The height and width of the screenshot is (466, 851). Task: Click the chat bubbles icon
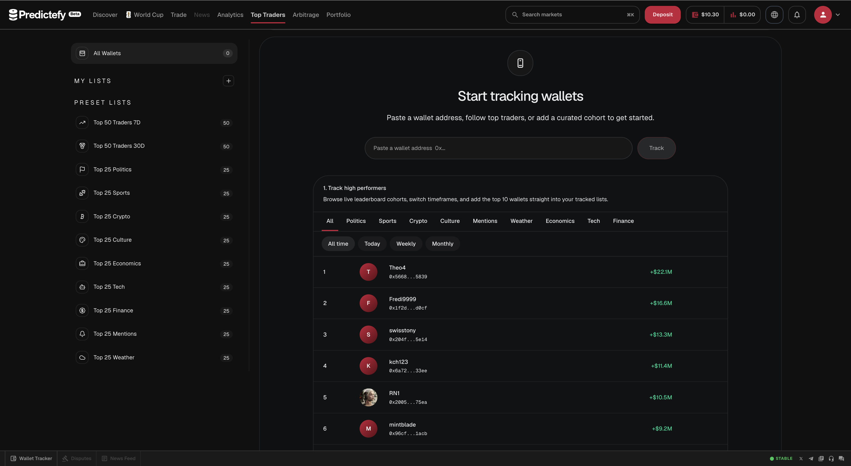(x=841, y=458)
